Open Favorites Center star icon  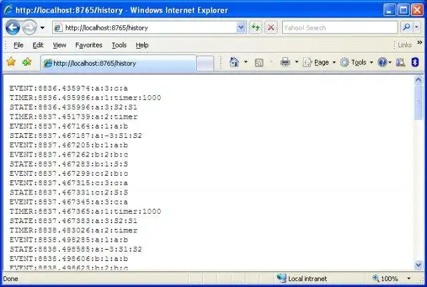11,62
